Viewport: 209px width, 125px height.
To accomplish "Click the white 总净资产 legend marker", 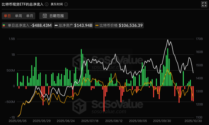I will point(56,25).
